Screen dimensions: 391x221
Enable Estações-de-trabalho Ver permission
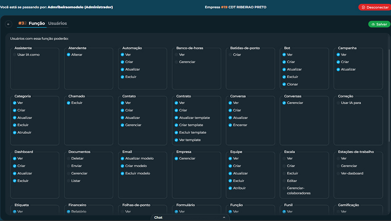[338, 158]
